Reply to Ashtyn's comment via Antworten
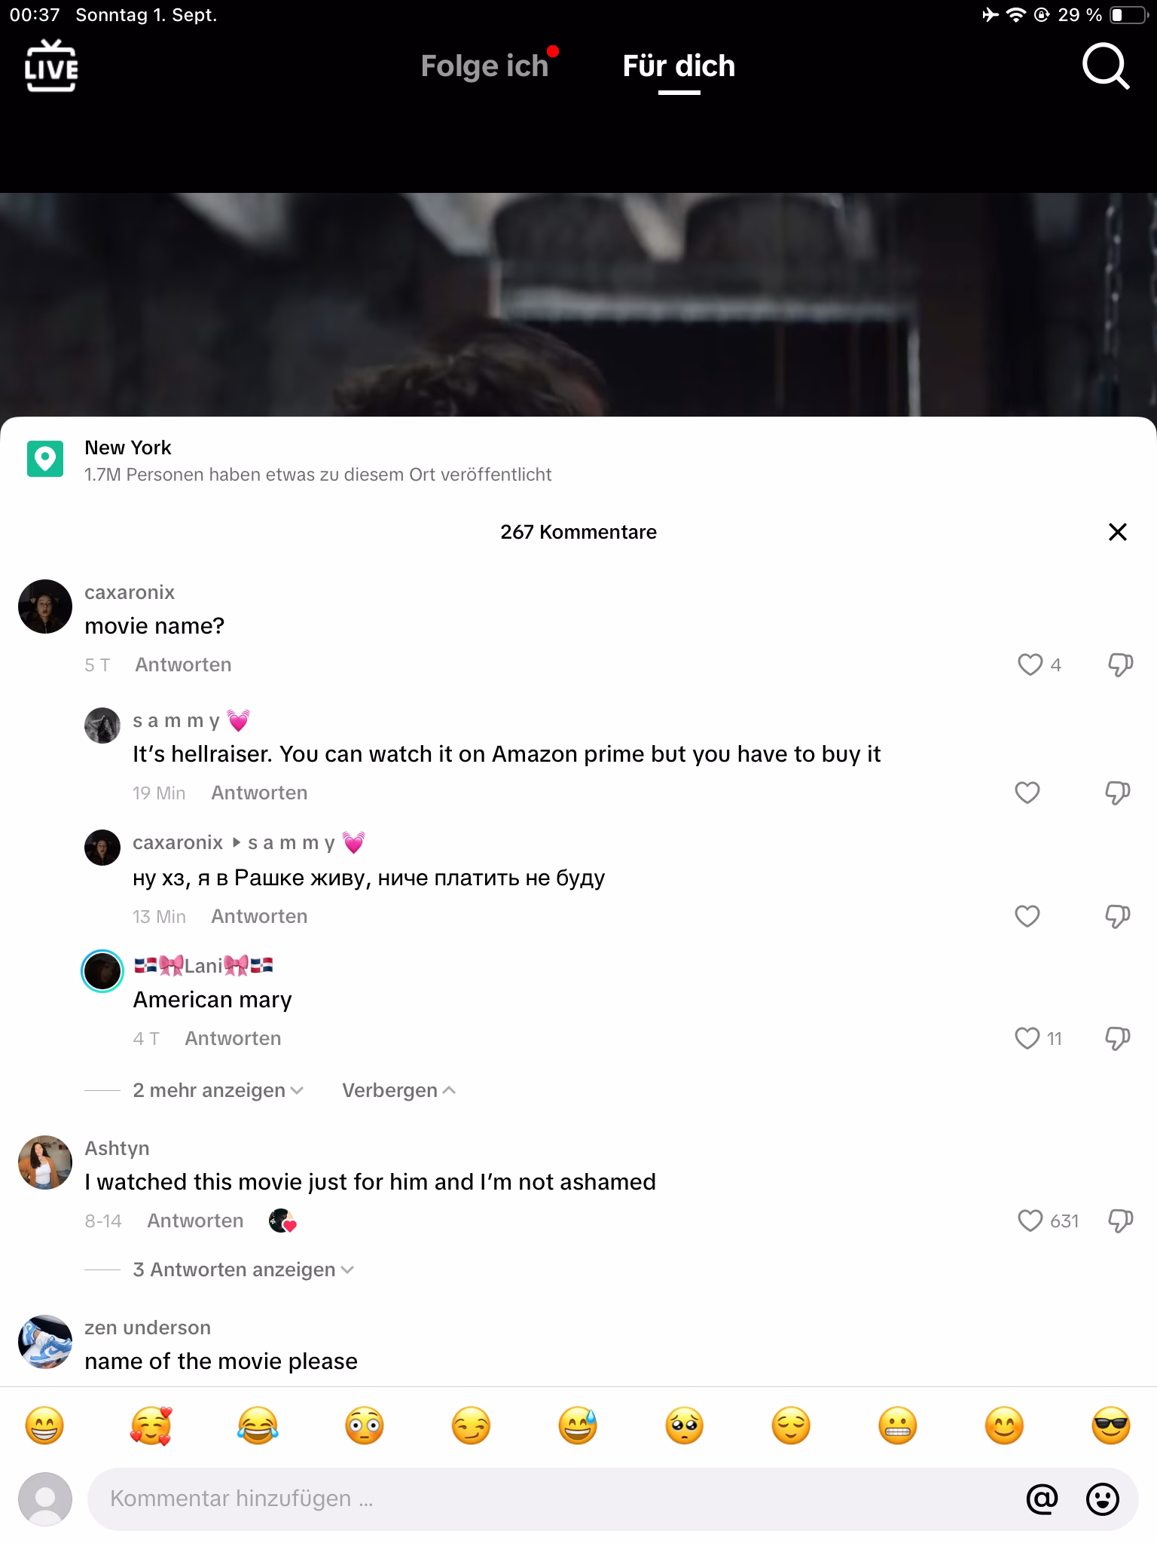1157x1543 pixels. point(195,1221)
